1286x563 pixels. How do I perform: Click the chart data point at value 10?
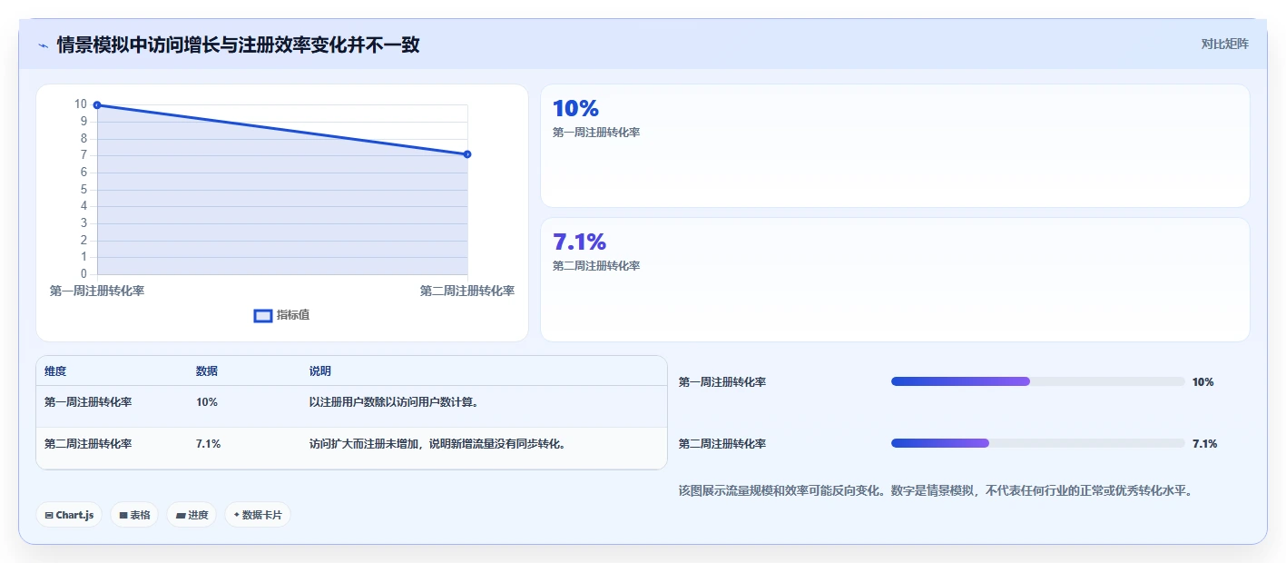[x=97, y=105]
